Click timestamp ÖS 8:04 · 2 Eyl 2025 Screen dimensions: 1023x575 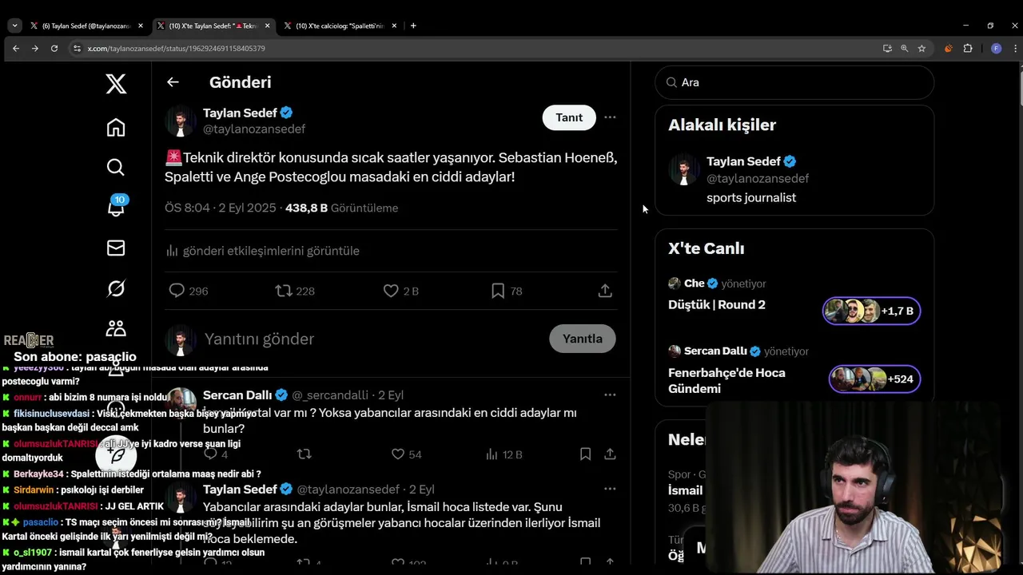[221, 208]
